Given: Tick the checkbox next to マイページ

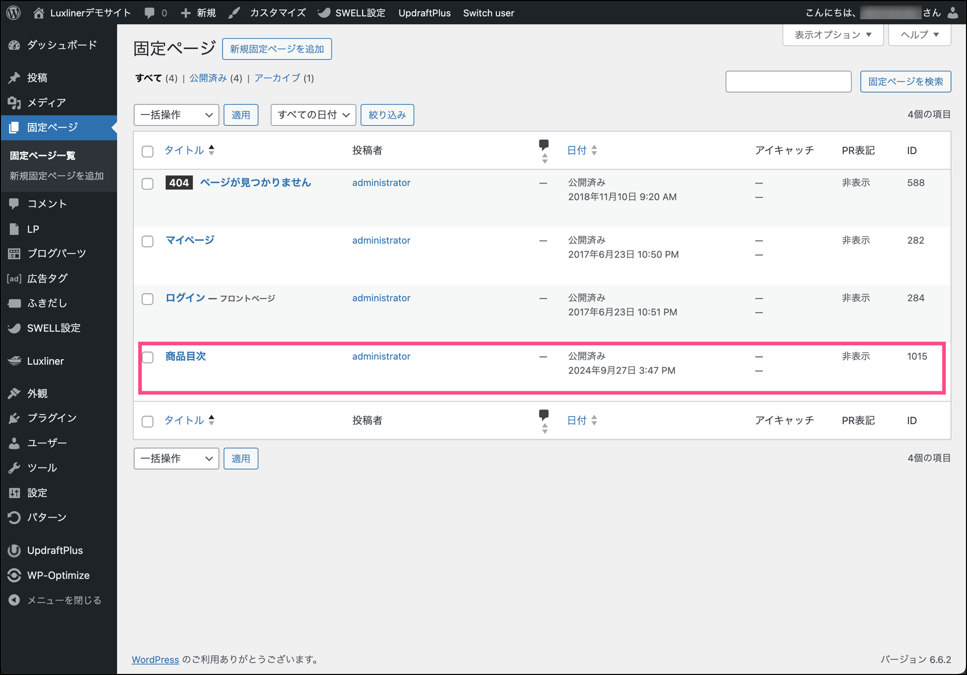Looking at the screenshot, I should [148, 241].
